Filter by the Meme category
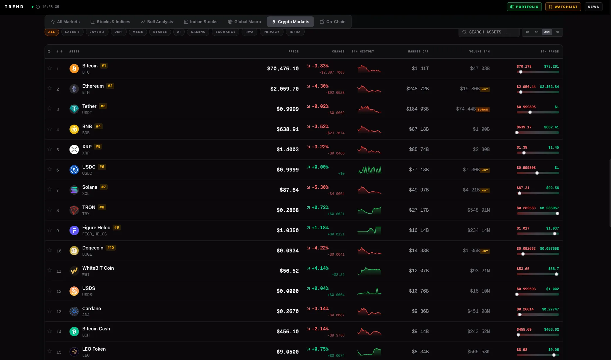 138,32
